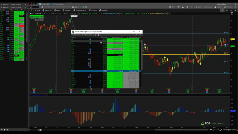Screen dimensions: 238x134
Task: Select the CPE row in the left sidebar watchlist
Action: point(12,32)
